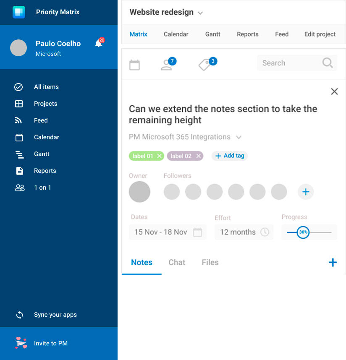Open the tags filter with 3 badge
This screenshot has width=346, height=360.
pos(205,65)
